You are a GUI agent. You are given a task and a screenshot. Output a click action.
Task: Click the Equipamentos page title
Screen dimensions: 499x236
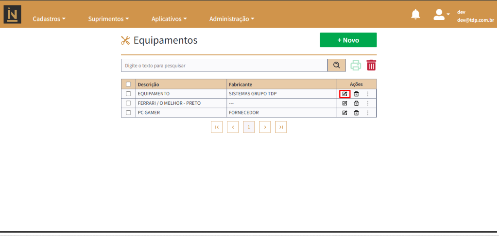166,40
